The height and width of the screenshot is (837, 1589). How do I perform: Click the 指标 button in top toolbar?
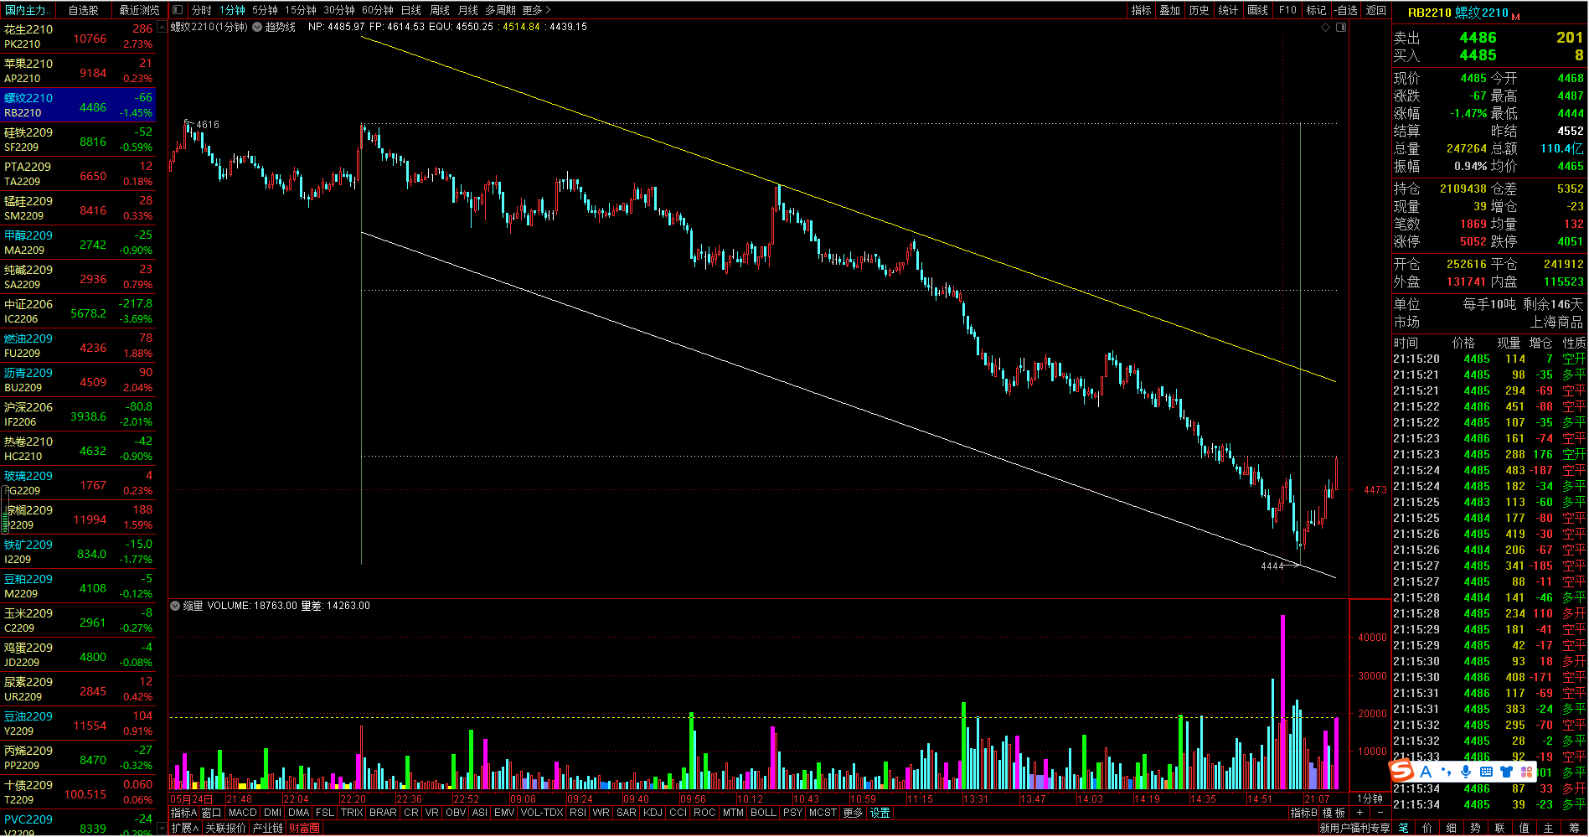pyautogui.click(x=1141, y=10)
